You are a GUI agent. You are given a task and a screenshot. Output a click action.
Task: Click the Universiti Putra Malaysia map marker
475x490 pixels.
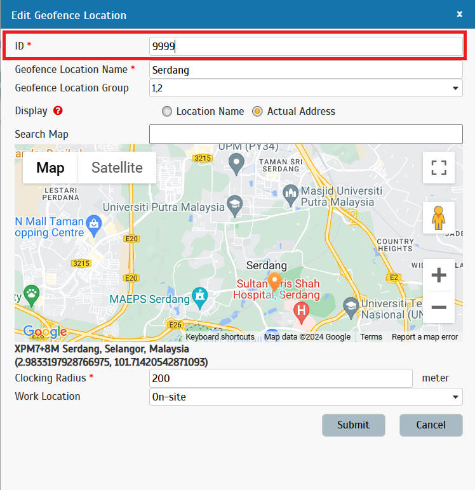click(236, 205)
